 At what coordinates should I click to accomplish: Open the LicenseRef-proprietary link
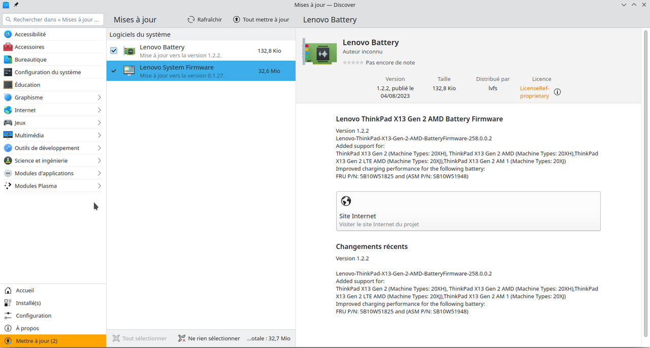tap(535, 92)
